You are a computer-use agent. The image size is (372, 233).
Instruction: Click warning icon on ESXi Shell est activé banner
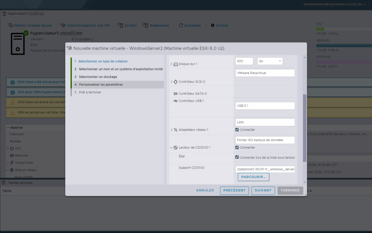coord(13,103)
